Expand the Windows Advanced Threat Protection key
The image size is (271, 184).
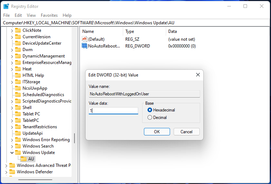(6, 166)
